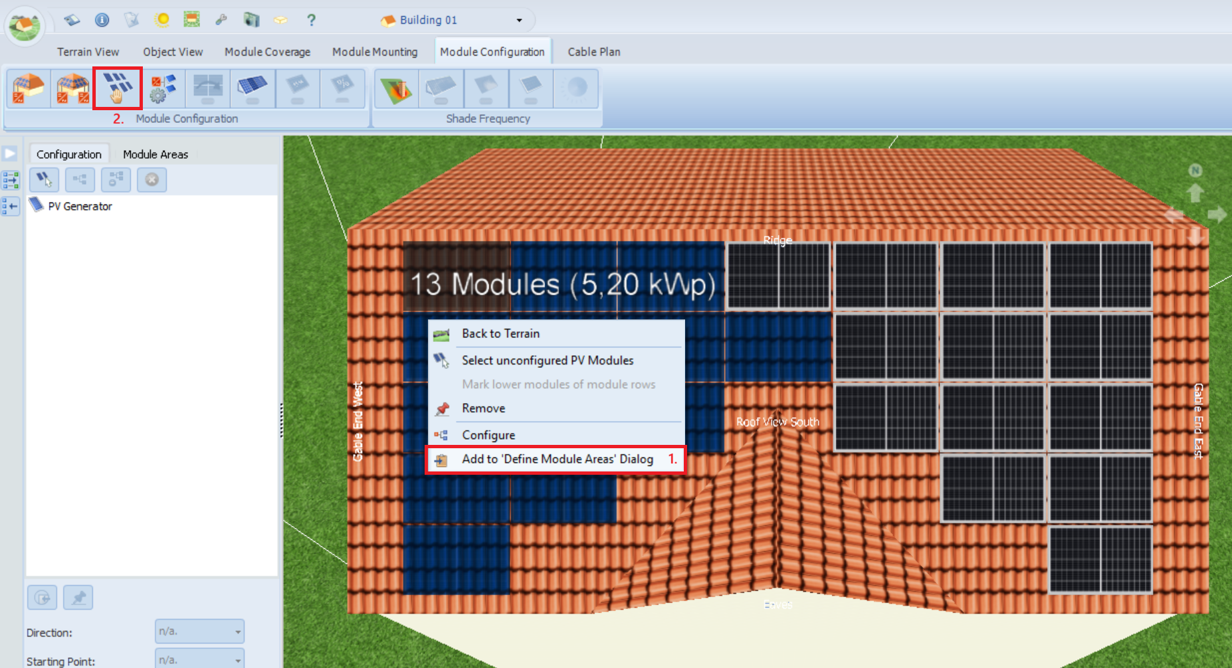This screenshot has height=668, width=1232.
Task: Click the camera screenshot icon
Action: [251, 20]
